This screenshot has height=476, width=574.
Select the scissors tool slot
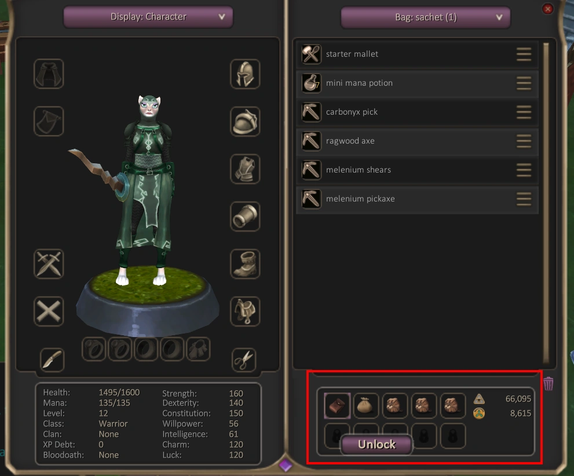tap(244, 360)
